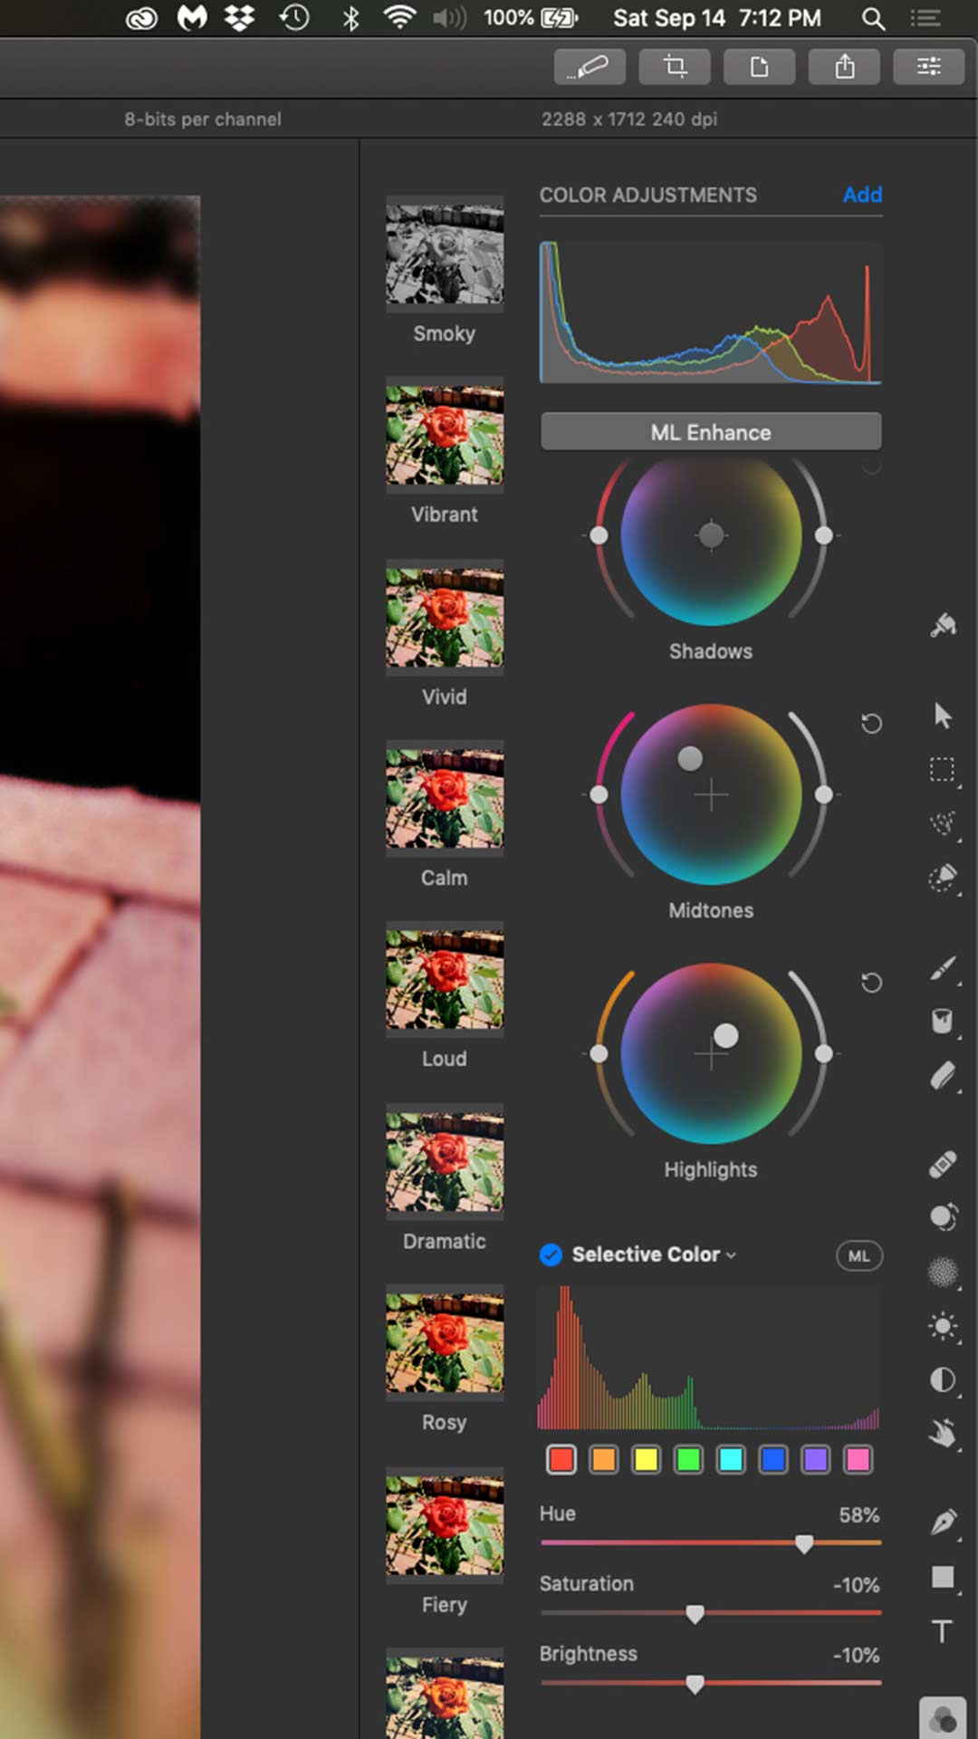Click the document page toolbar button

click(760, 66)
